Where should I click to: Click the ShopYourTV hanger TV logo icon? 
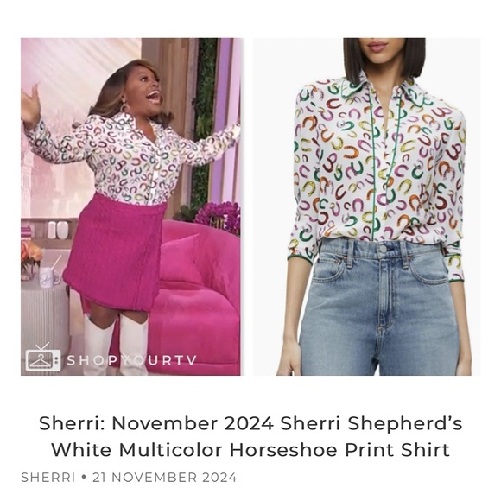pyautogui.click(x=43, y=358)
